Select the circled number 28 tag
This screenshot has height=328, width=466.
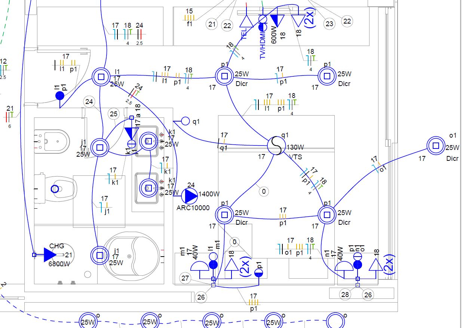tap(345, 295)
